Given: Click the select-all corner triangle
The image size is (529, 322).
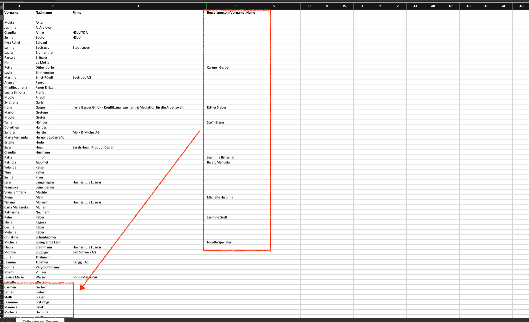Looking at the screenshot, I should click(x=1, y=6).
